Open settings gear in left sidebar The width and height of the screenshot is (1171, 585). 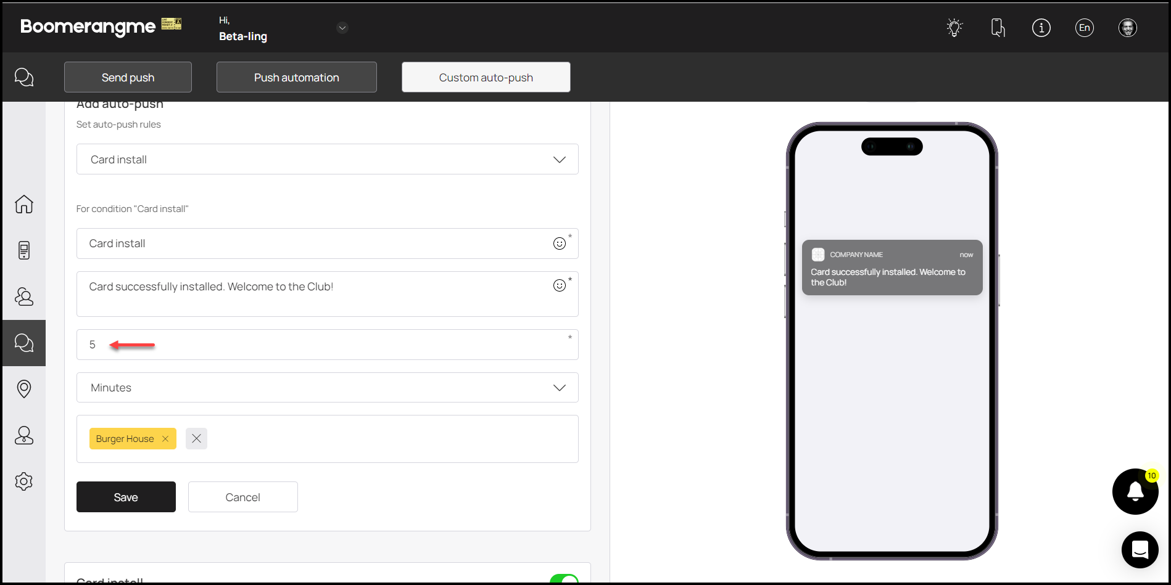point(24,481)
